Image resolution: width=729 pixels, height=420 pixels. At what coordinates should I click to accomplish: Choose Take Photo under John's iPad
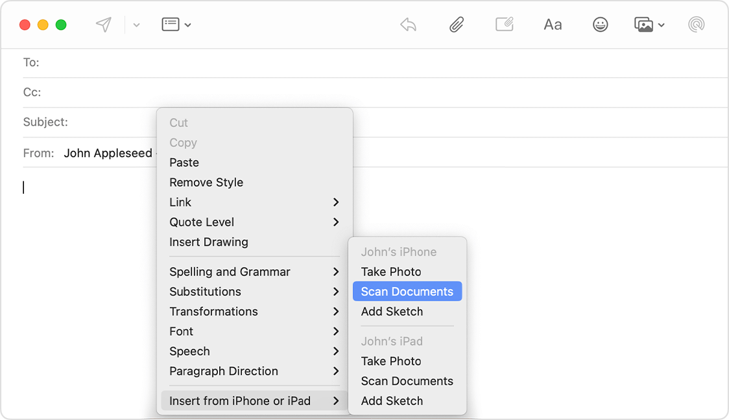click(x=391, y=361)
